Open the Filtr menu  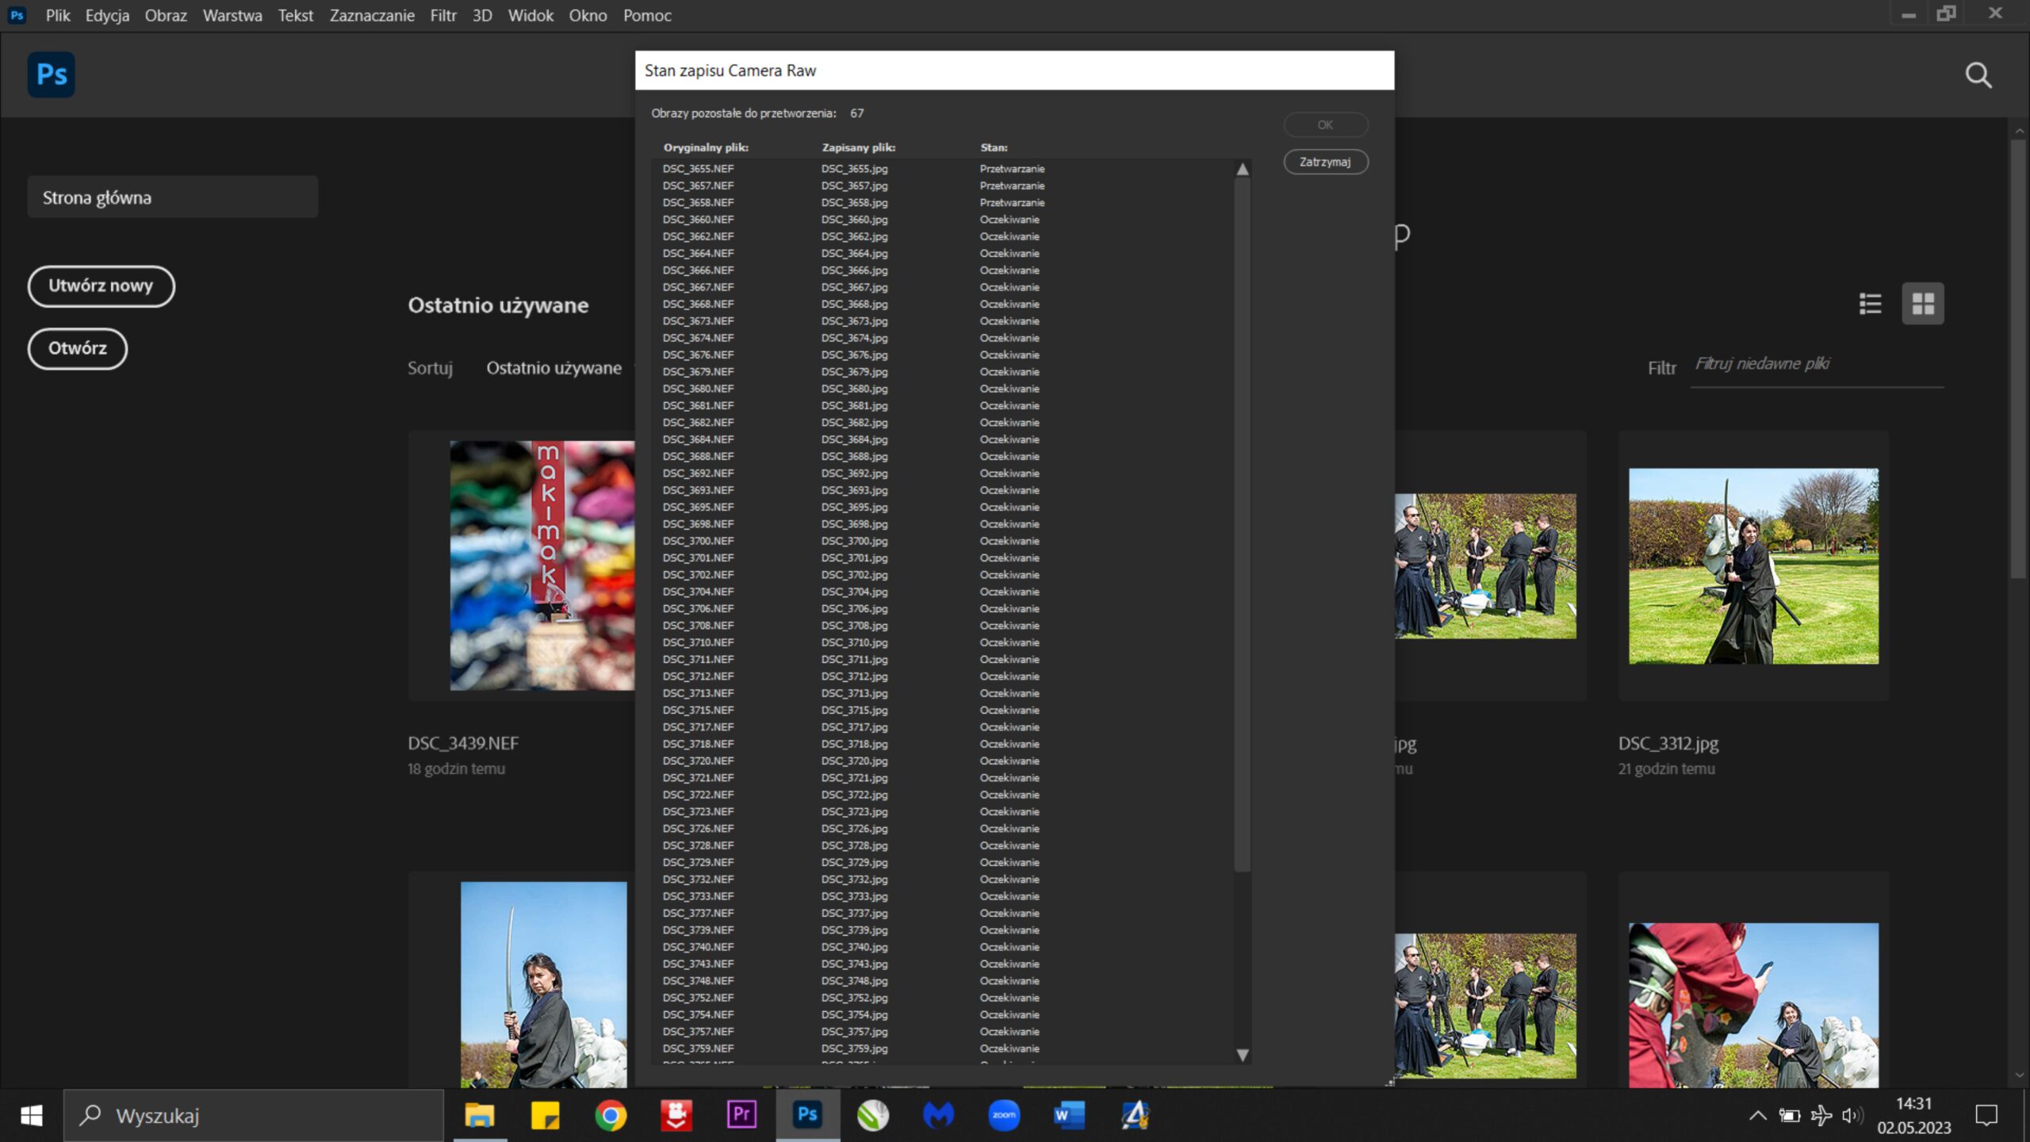[442, 15]
